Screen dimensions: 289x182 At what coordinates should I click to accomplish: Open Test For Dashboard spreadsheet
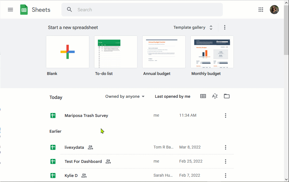point(83,161)
